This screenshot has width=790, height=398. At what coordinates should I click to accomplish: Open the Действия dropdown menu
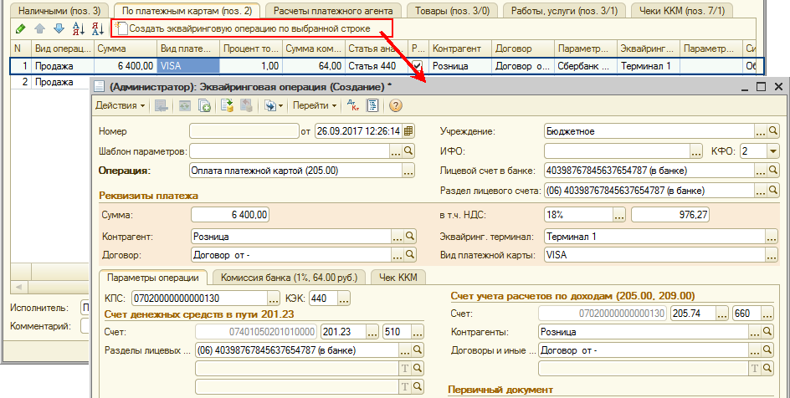[x=121, y=105]
